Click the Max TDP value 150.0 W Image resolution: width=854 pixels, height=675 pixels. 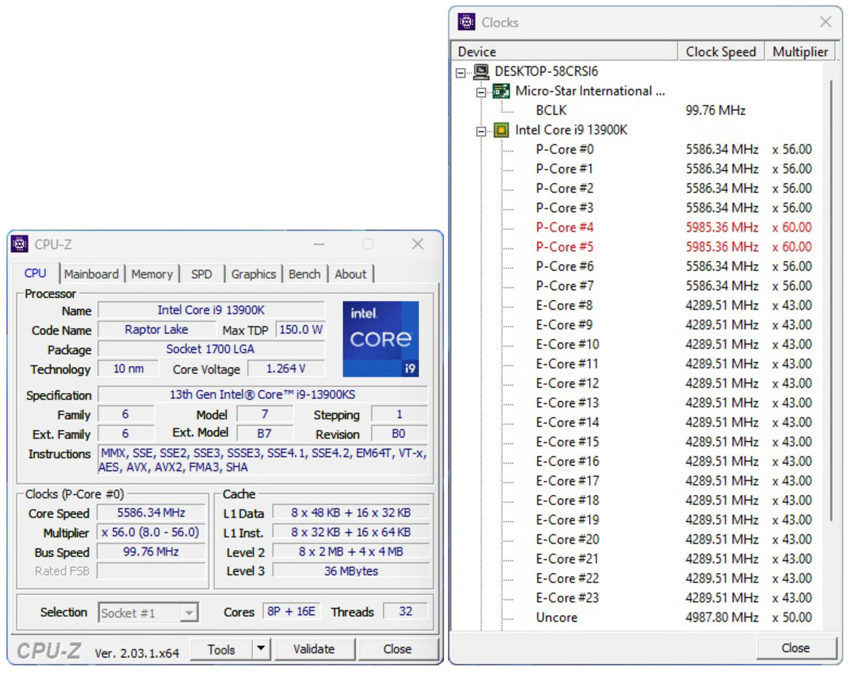(x=301, y=329)
